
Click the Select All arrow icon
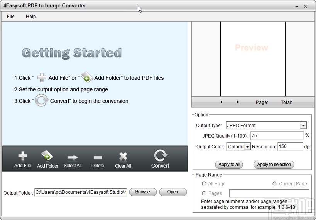(x=73, y=158)
